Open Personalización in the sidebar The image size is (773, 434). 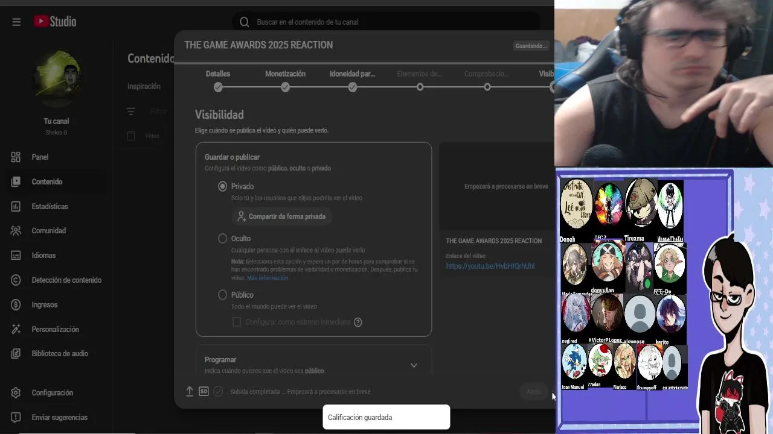(56, 329)
